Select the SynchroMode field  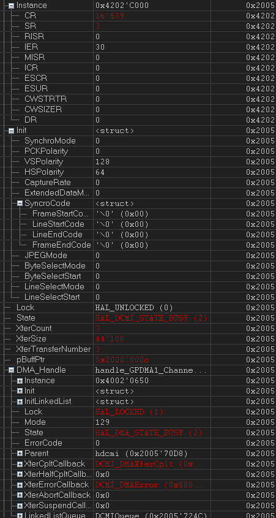(138, 141)
